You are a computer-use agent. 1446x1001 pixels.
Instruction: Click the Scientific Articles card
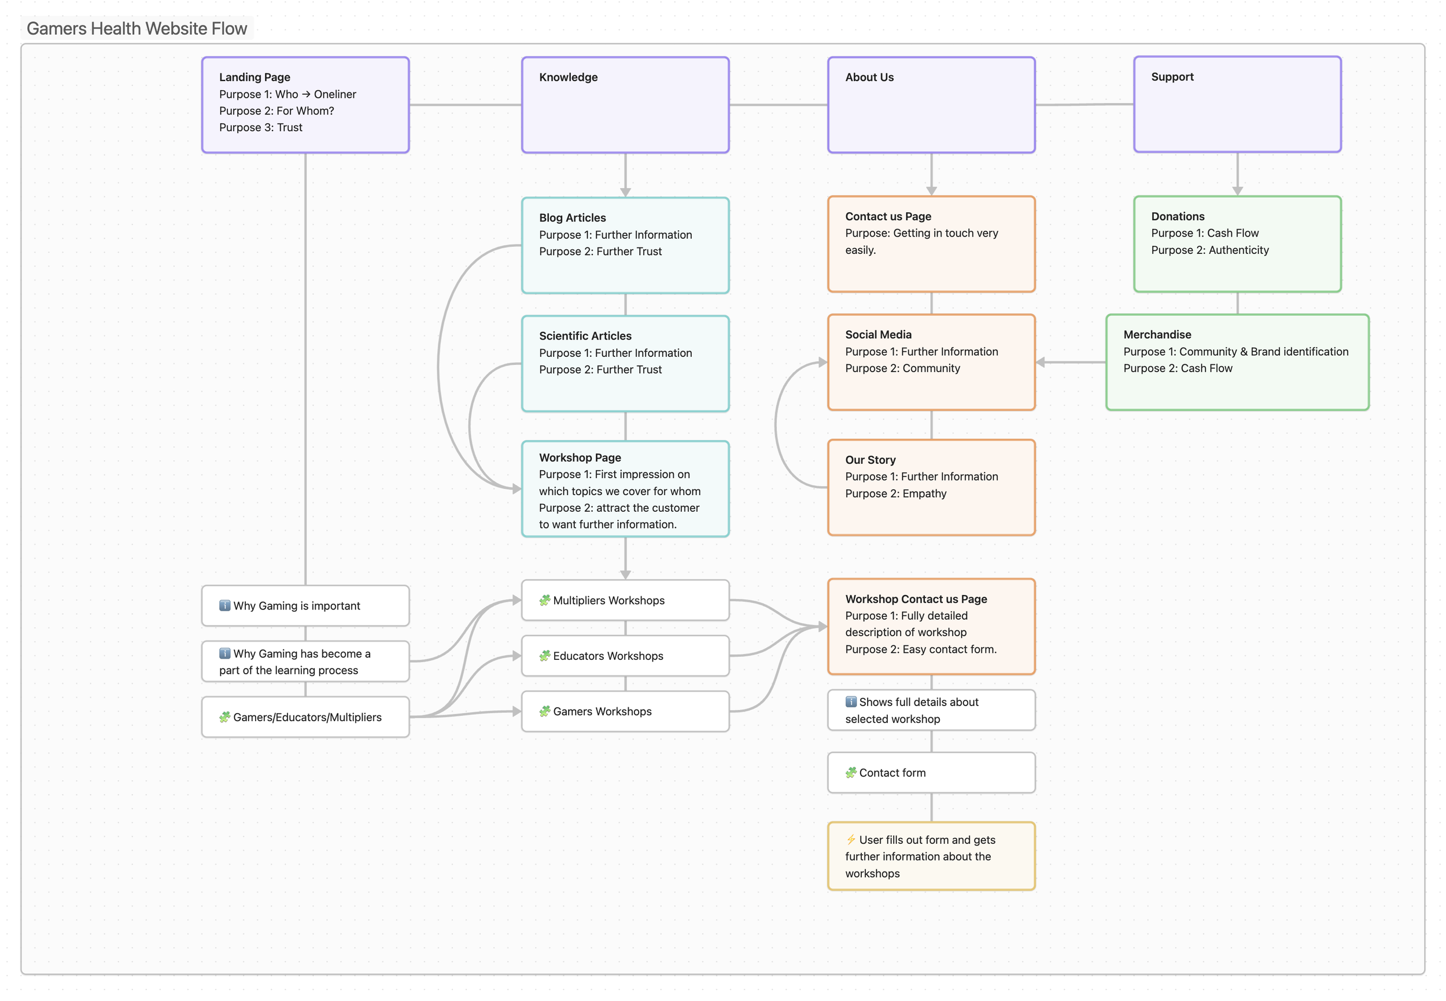[625, 364]
